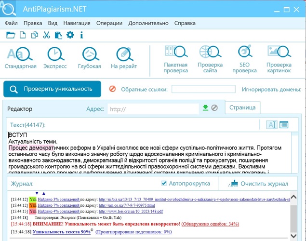Screen dimensions: 306x241
Task: Click the AntiPlagiarism.NET app logo
Action: pyautogui.click(x=8, y=9)
